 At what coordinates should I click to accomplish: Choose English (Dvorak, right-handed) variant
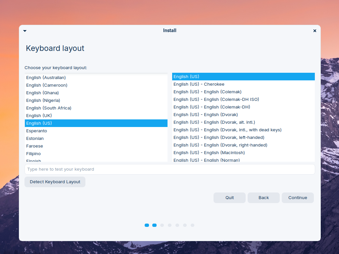pyautogui.click(x=243, y=145)
